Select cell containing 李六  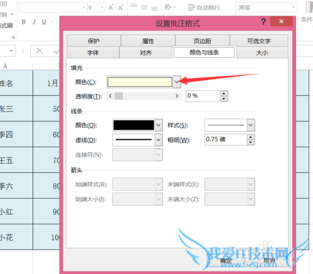coord(16,186)
